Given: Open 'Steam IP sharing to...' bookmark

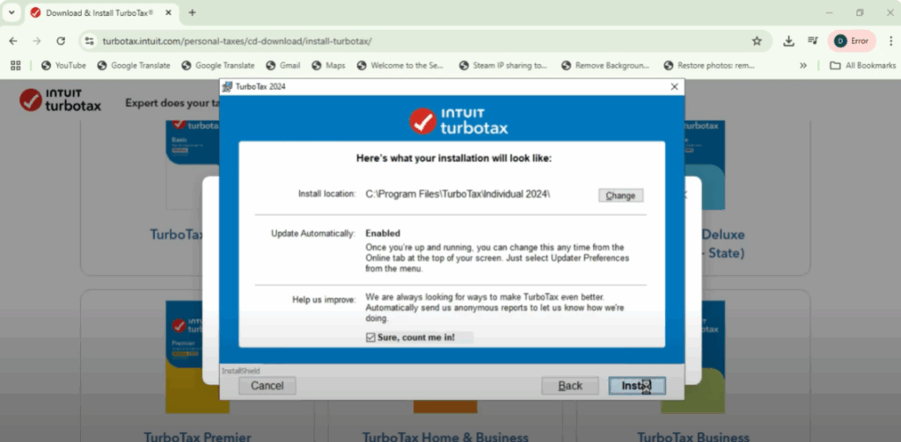Looking at the screenshot, I should coord(503,65).
